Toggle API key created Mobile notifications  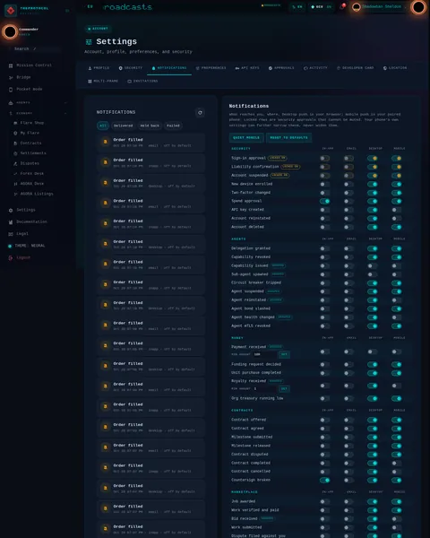[396, 210]
